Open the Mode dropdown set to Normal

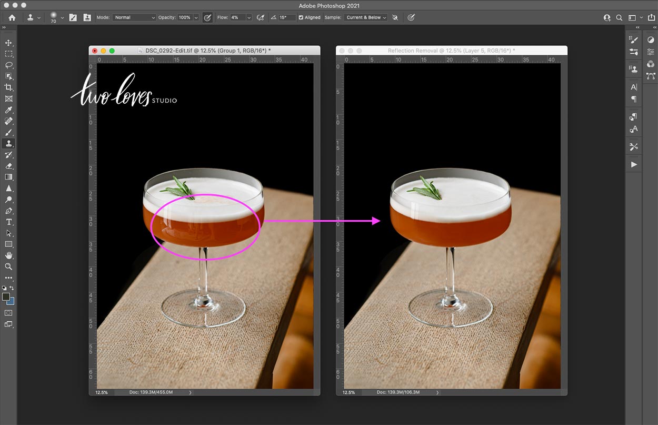[x=134, y=17]
